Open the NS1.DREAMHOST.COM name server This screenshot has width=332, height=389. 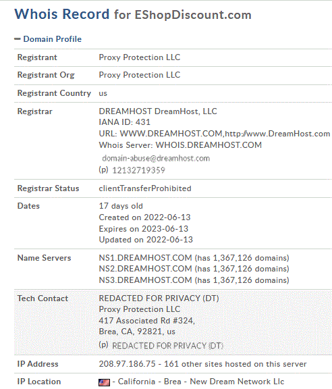[x=145, y=258]
